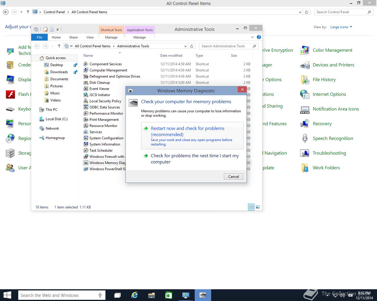Click microphone icon in taskbar search

coord(100,295)
